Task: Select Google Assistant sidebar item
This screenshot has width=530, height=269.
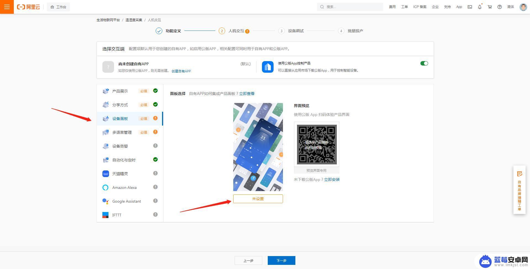Action: (x=130, y=201)
